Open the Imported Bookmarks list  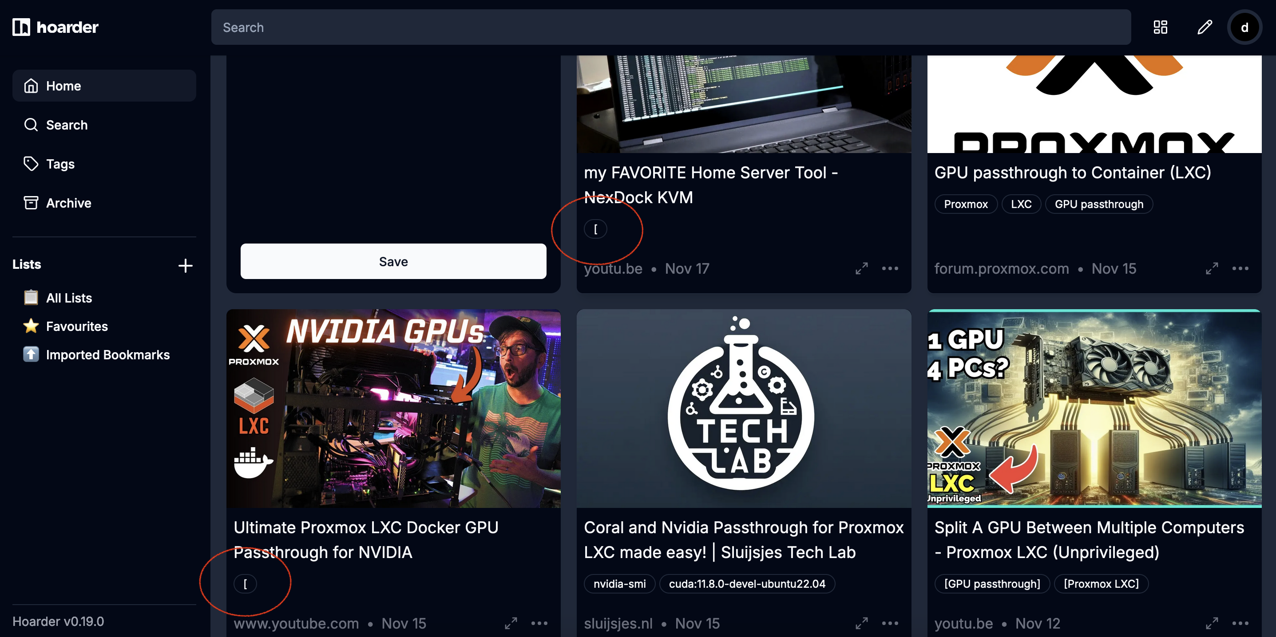pos(107,354)
